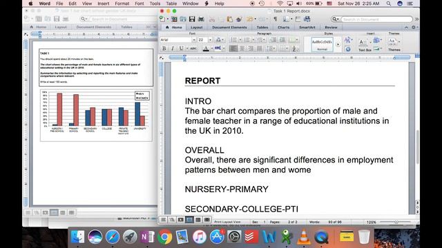Click Search in Document field in Report
The image size is (442, 248).
click(376, 19)
